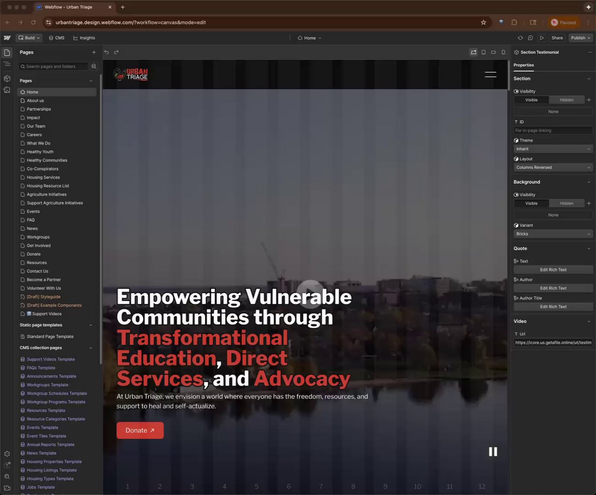Open the Navigator icon in left sidebar
The width and height of the screenshot is (596, 495).
tap(7, 64)
